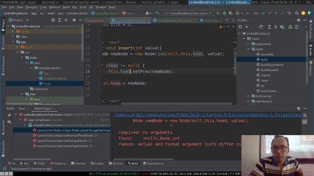The width and height of the screenshot is (314, 176).
Task: Open the Profiler tool window button
Action: (x=97, y=163)
